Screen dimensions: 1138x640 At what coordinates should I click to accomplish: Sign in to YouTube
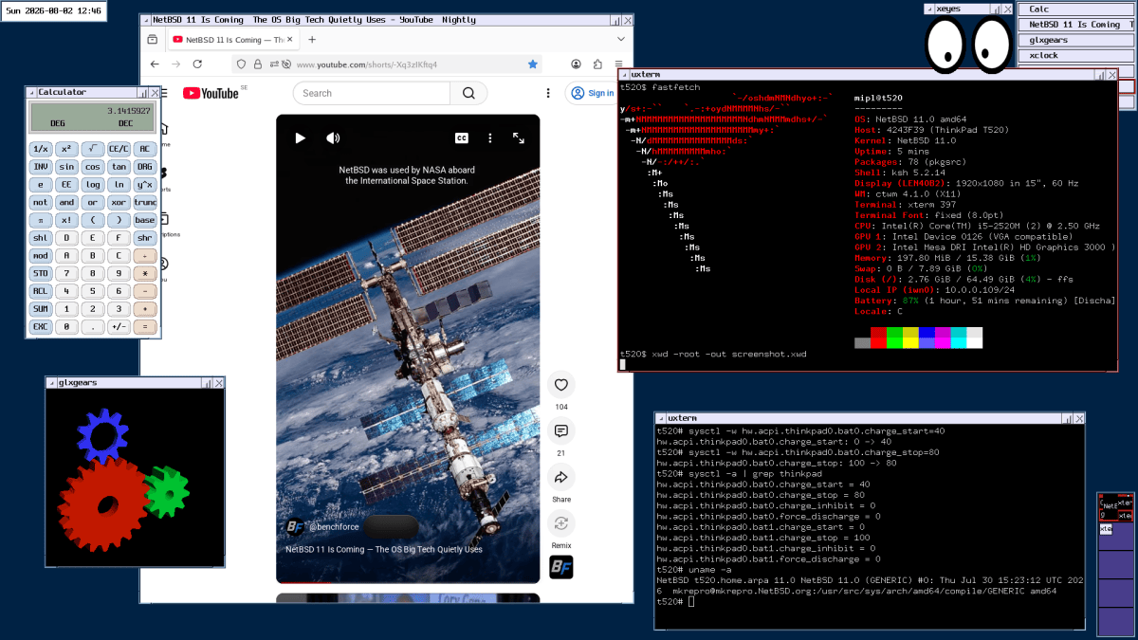point(591,93)
